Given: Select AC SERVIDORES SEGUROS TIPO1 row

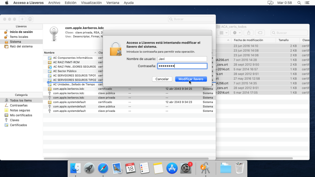Looking at the screenshot, I should [x=73, y=76].
